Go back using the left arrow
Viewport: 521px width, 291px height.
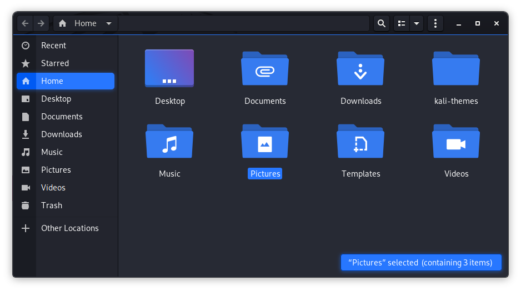[25, 23]
